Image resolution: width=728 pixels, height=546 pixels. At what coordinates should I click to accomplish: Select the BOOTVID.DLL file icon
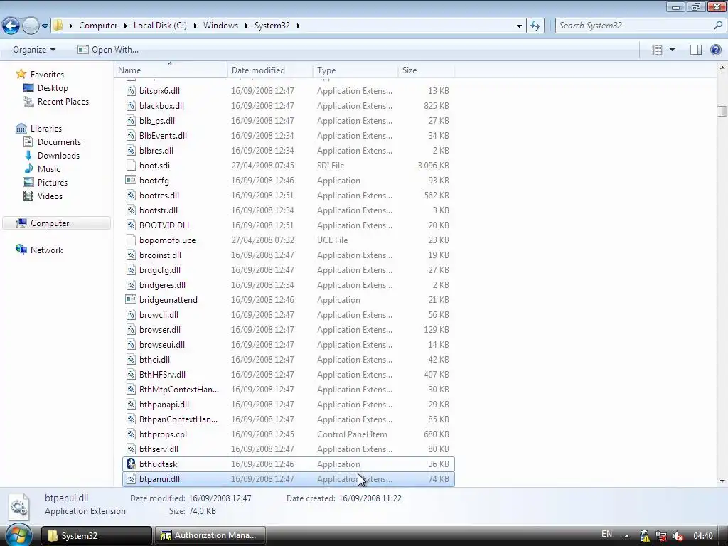[x=132, y=225]
